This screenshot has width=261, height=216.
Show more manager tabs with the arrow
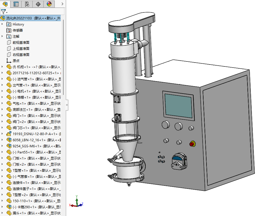point(62,4)
